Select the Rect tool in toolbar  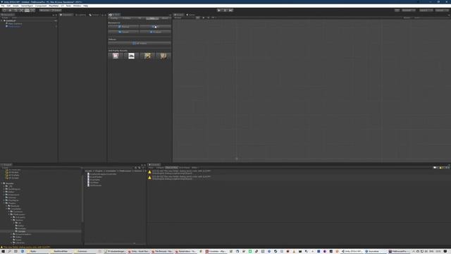click(x=27, y=11)
